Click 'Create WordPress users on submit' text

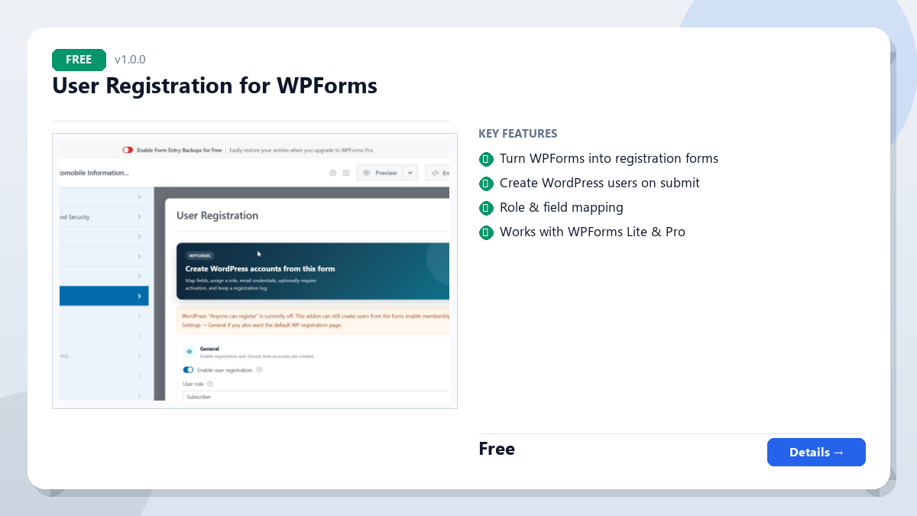coord(600,183)
